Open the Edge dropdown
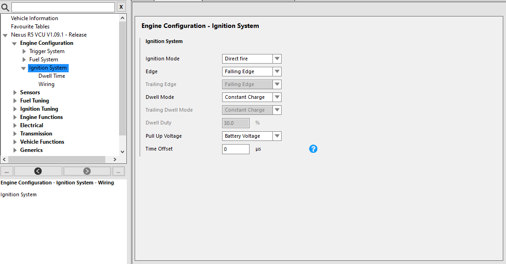 tap(277, 71)
